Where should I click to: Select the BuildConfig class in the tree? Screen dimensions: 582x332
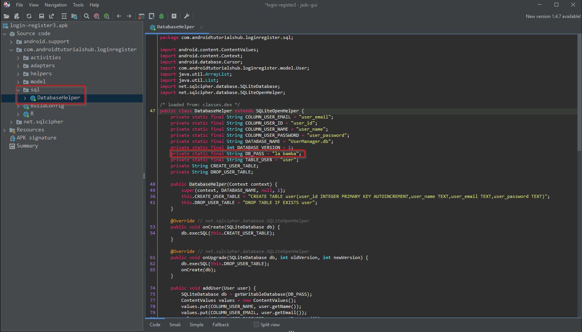tap(47, 106)
